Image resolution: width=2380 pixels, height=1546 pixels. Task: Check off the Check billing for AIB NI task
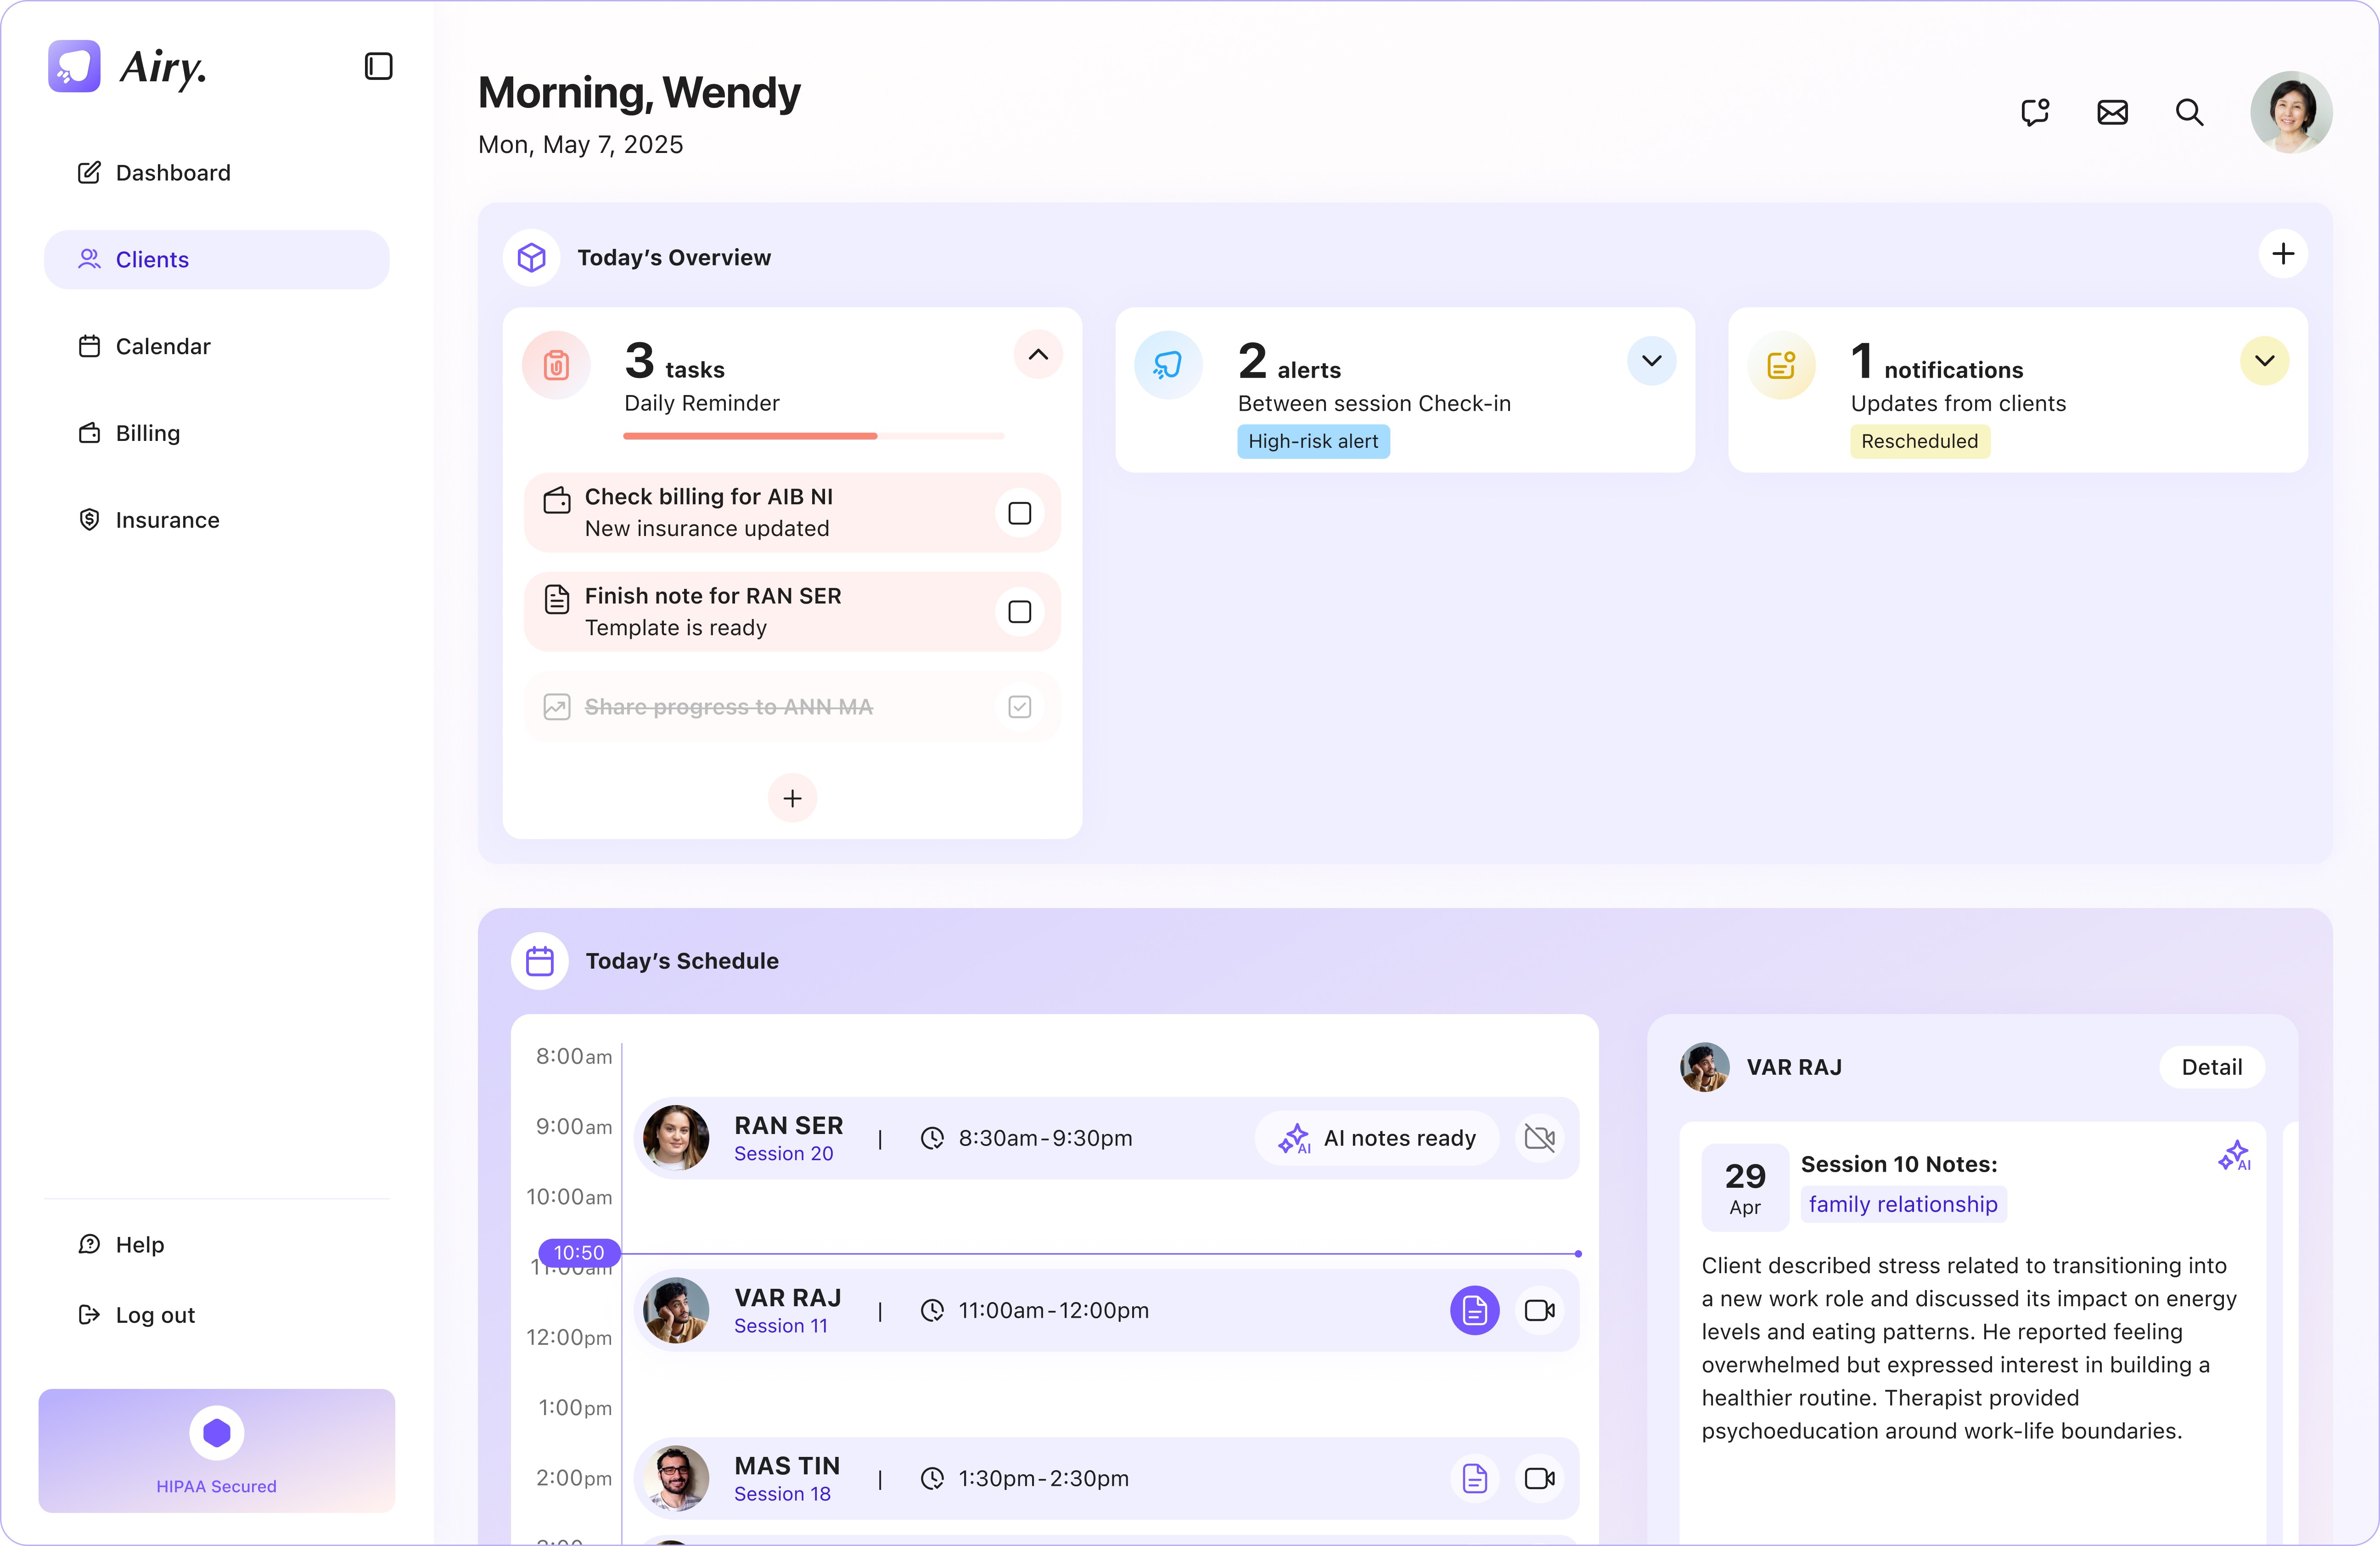pyautogui.click(x=1019, y=513)
